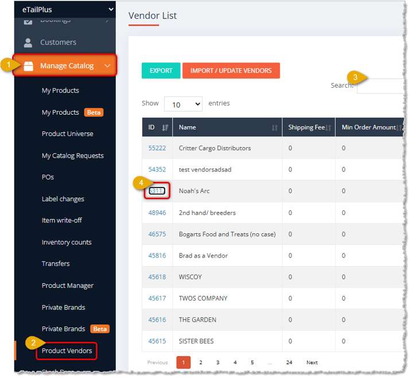Open Product Vendors
The width and height of the screenshot is (412, 379).
[67, 351]
